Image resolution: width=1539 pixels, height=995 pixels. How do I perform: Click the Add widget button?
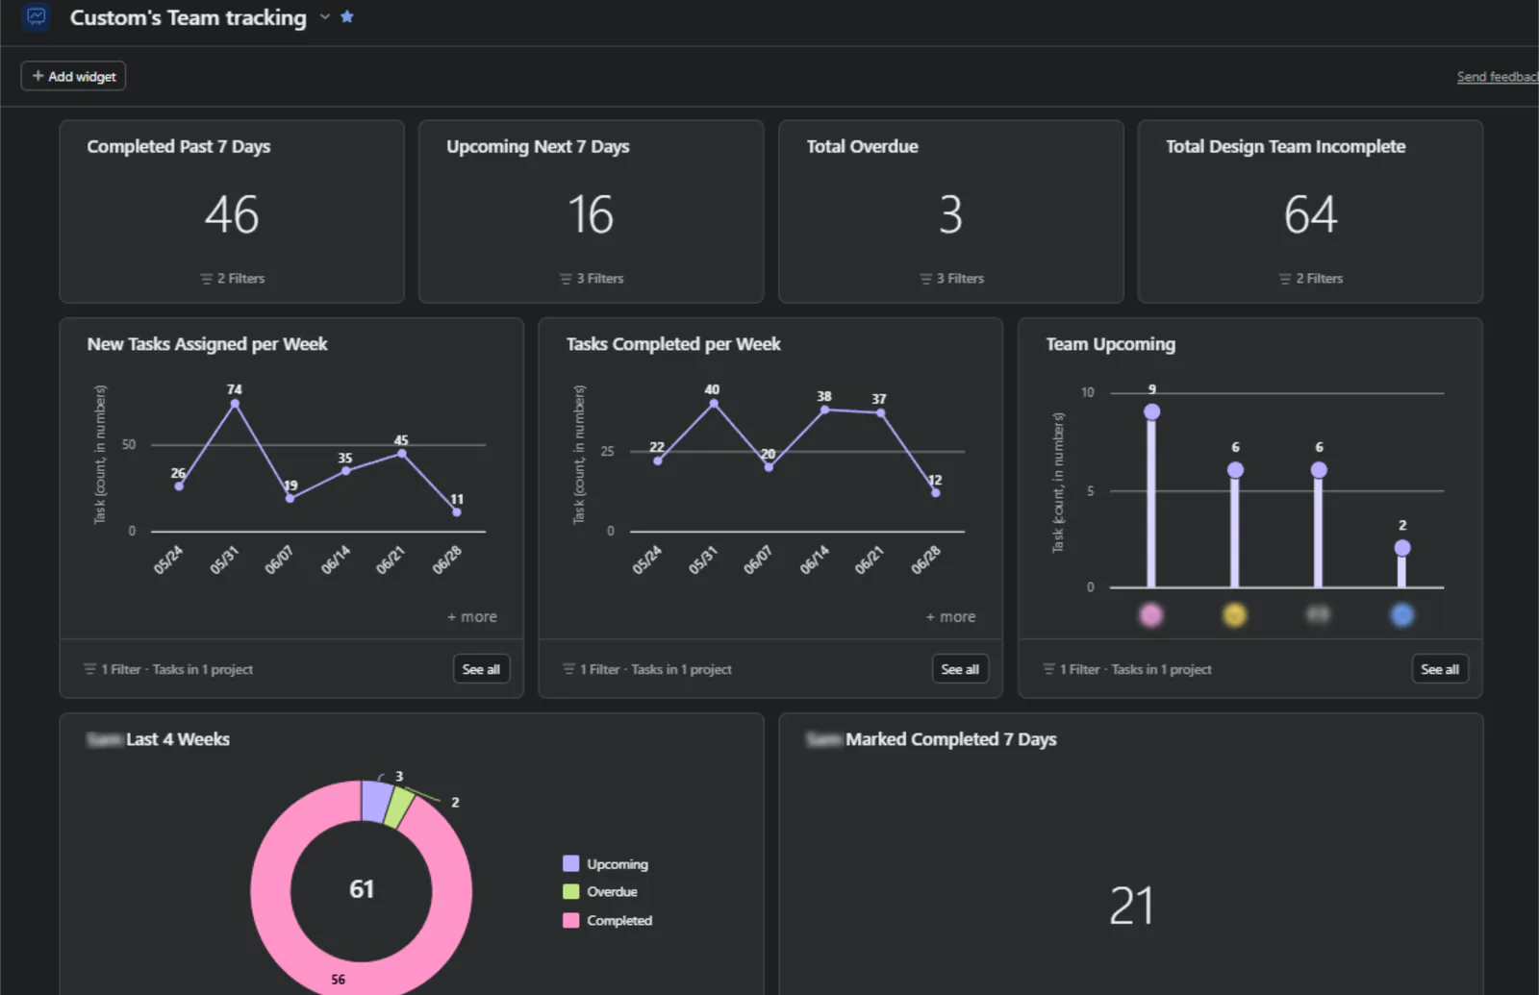pos(73,76)
